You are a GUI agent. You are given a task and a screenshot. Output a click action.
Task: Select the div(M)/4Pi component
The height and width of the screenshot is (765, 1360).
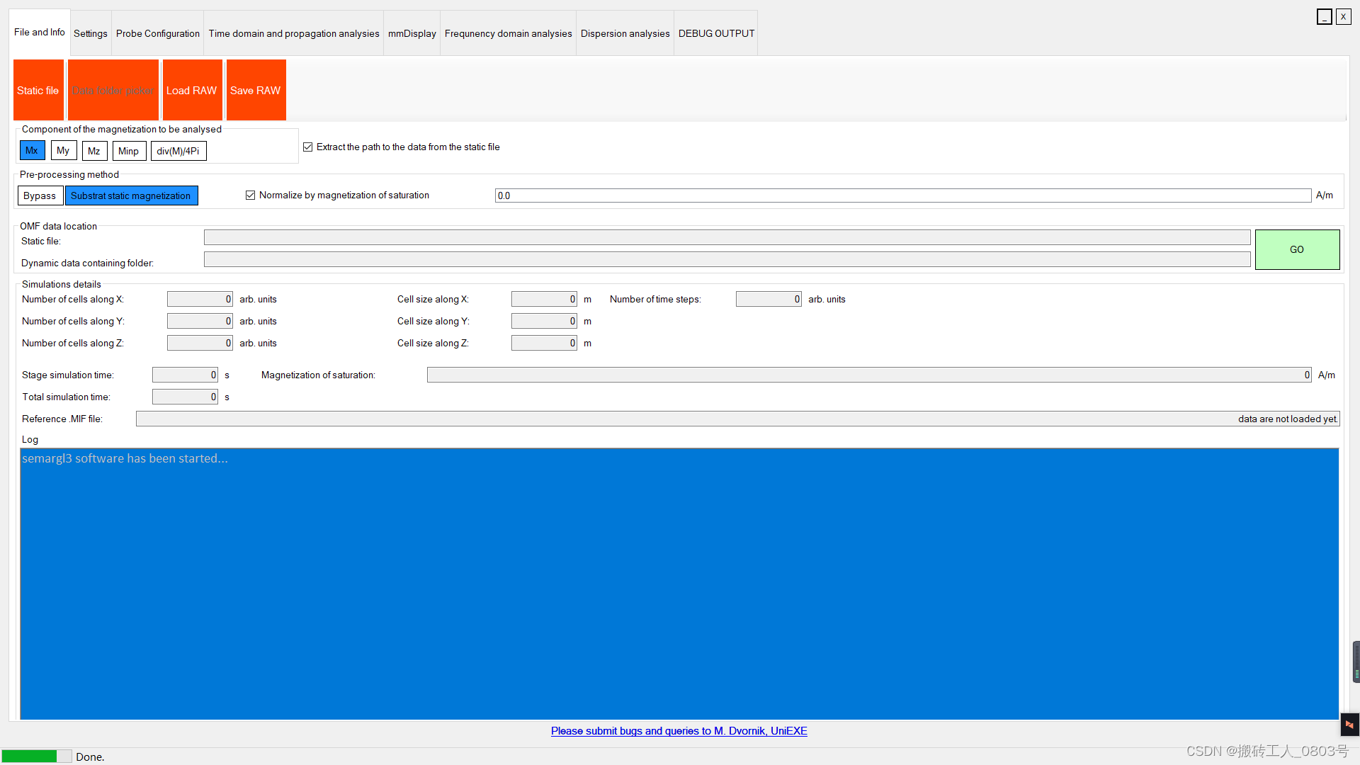pyautogui.click(x=178, y=151)
